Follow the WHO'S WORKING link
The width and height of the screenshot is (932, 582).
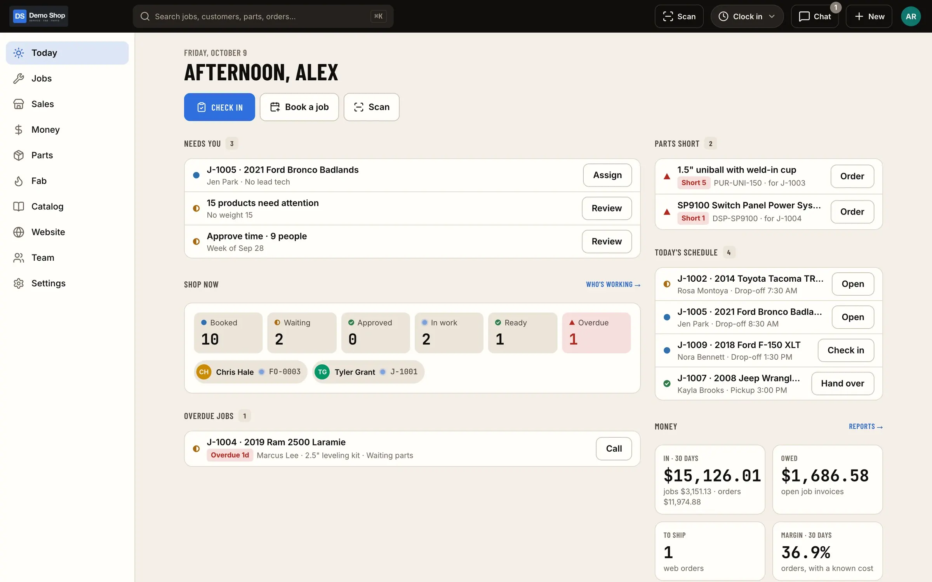(613, 284)
